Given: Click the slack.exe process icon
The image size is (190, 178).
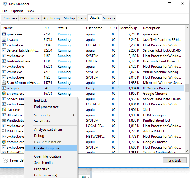Looking at the screenshot, I should (4, 110).
